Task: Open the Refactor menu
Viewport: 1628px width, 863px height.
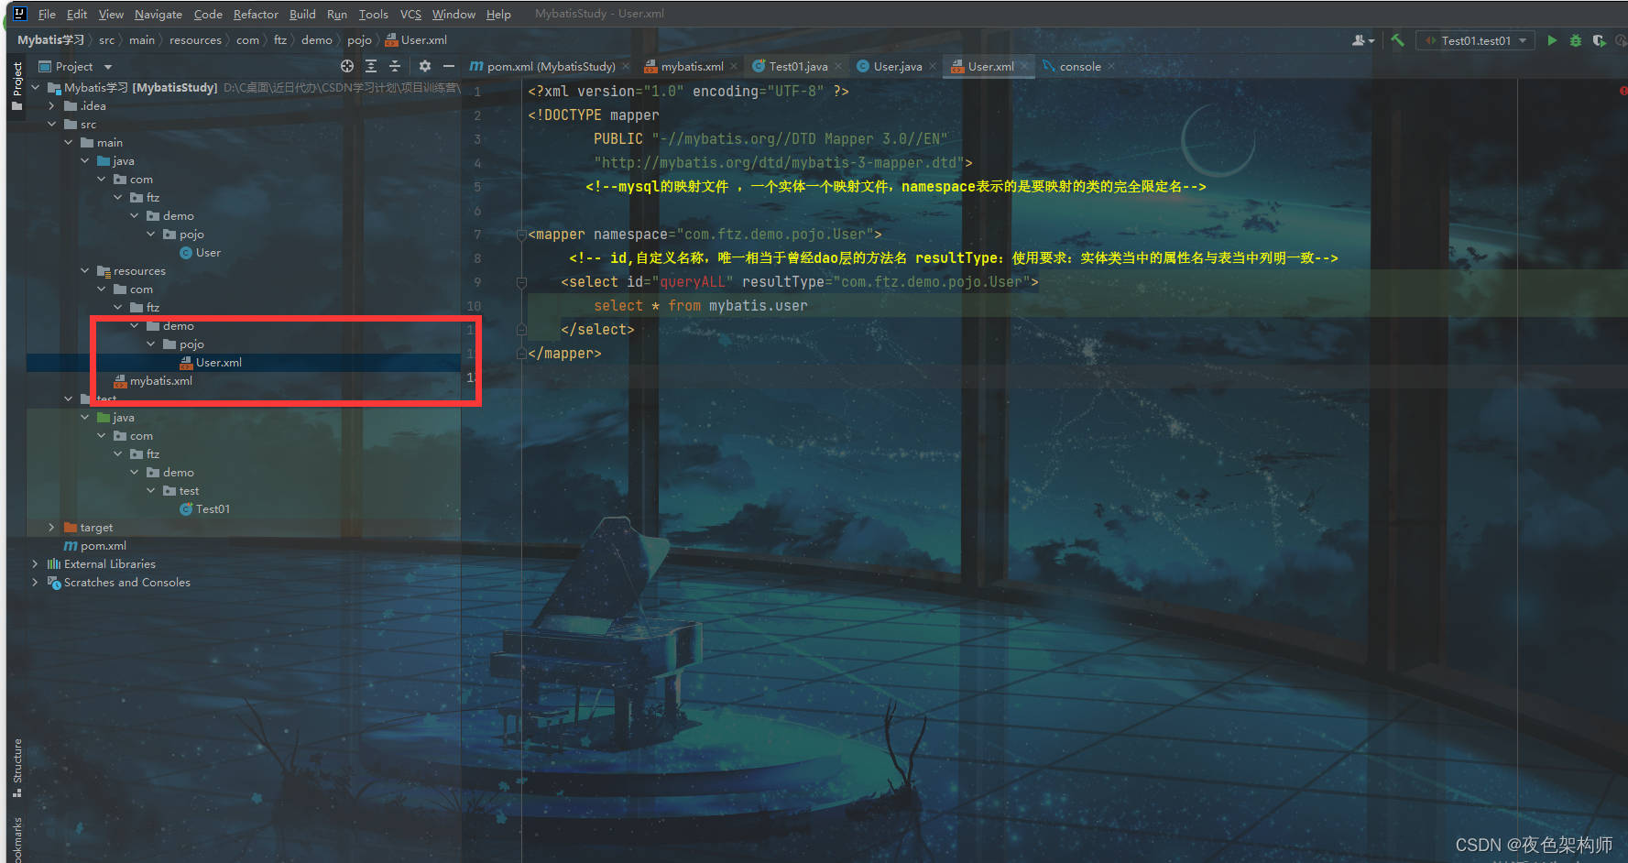Action: [x=256, y=14]
